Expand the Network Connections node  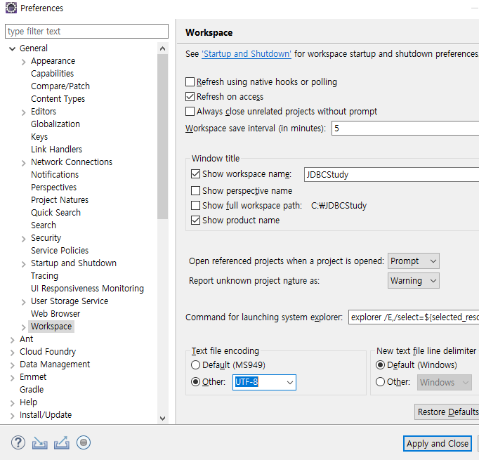click(x=23, y=163)
